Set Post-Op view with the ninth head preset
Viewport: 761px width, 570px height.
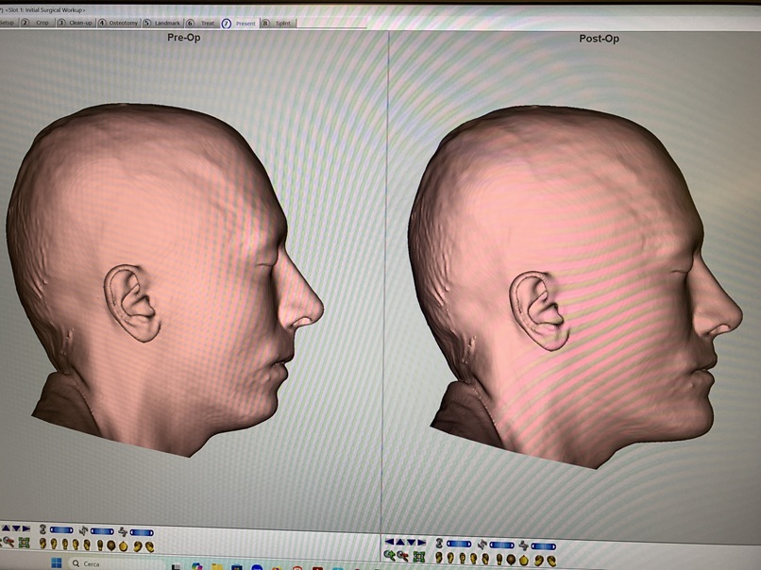point(539,561)
